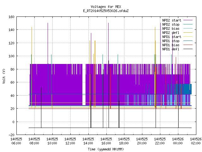Click the red NPD1 bias legend line
Viewport: 202px width, 152px height.
pyautogui.click(x=188, y=45)
